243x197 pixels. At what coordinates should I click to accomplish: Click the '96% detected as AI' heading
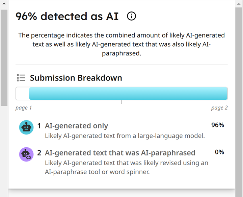pyautogui.click(x=67, y=16)
